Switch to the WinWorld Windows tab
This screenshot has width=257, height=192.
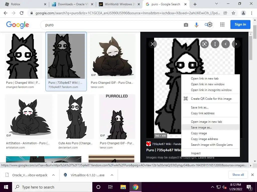click(x=119, y=4)
